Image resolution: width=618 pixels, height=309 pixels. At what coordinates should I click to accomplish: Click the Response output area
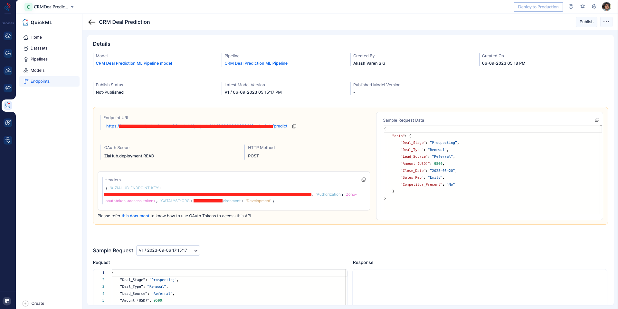point(480,287)
